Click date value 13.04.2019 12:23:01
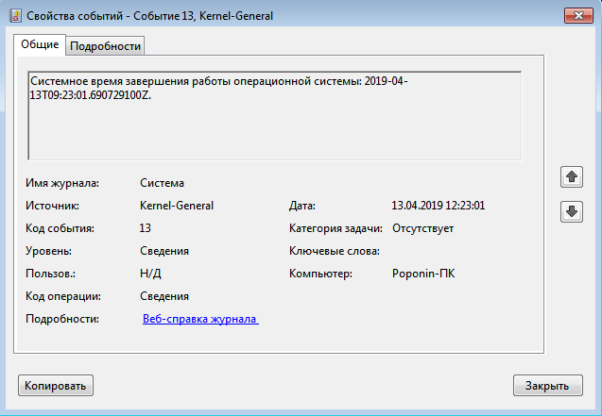 (x=439, y=206)
